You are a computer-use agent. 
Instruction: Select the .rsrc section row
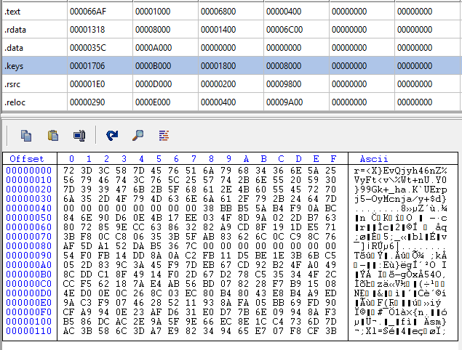tap(33, 84)
